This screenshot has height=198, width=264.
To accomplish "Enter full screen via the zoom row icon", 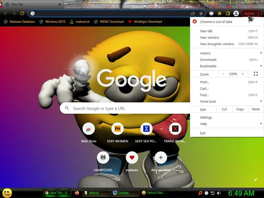I will pos(255,74).
